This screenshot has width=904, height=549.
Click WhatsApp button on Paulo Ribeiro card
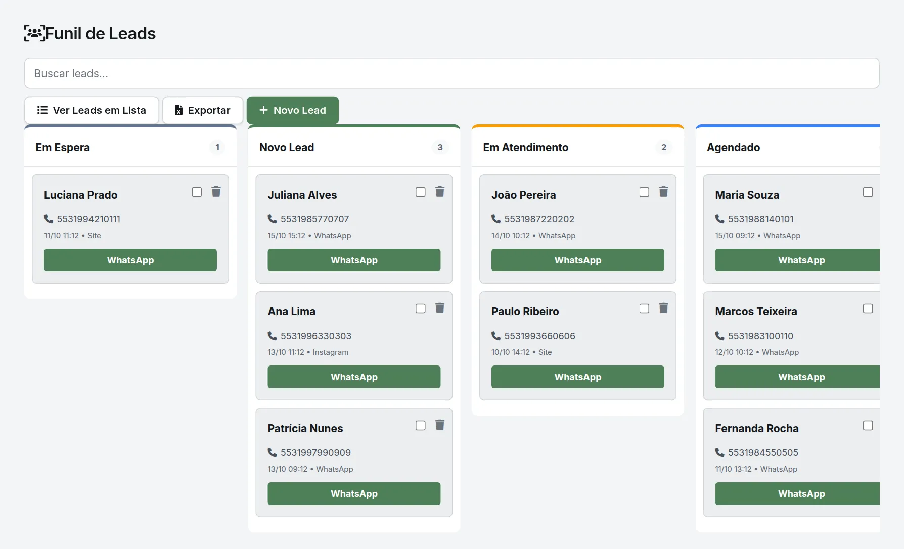pos(578,377)
